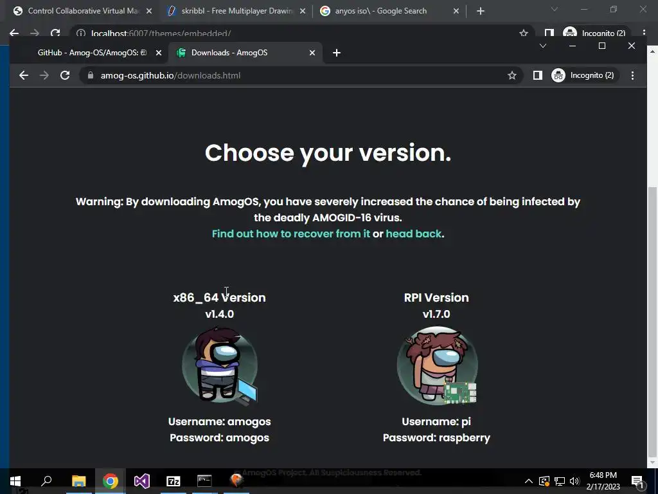
Task: Open File Explorer from the taskbar
Action: click(x=78, y=480)
